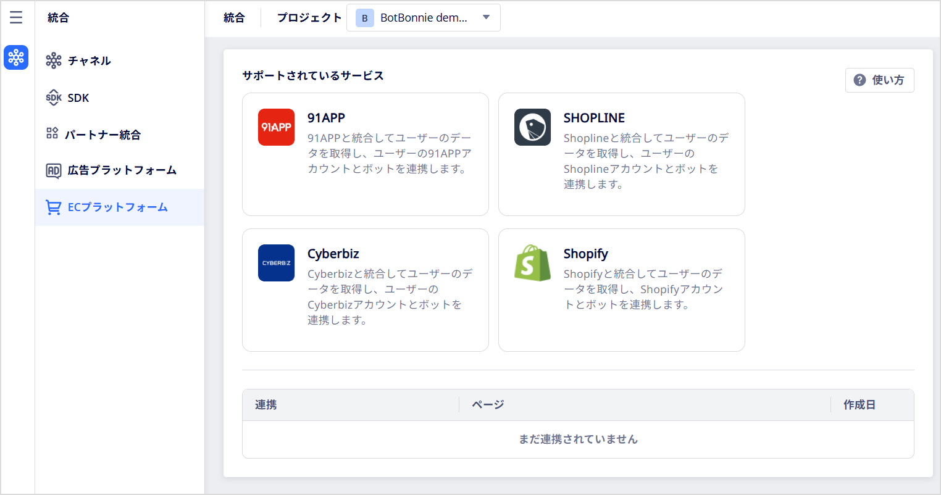Click the パートナー統合 grid icon
Viewport: 941px width, 495px height.
pos(52,133)
